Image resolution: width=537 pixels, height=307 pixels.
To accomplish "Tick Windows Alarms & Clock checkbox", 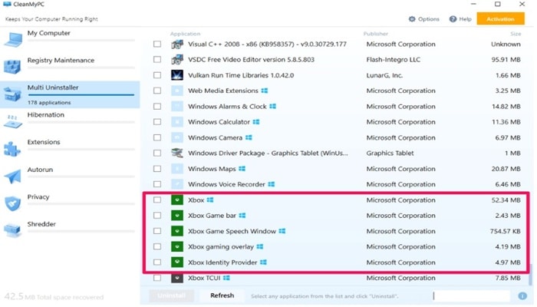I will [157, 106].
